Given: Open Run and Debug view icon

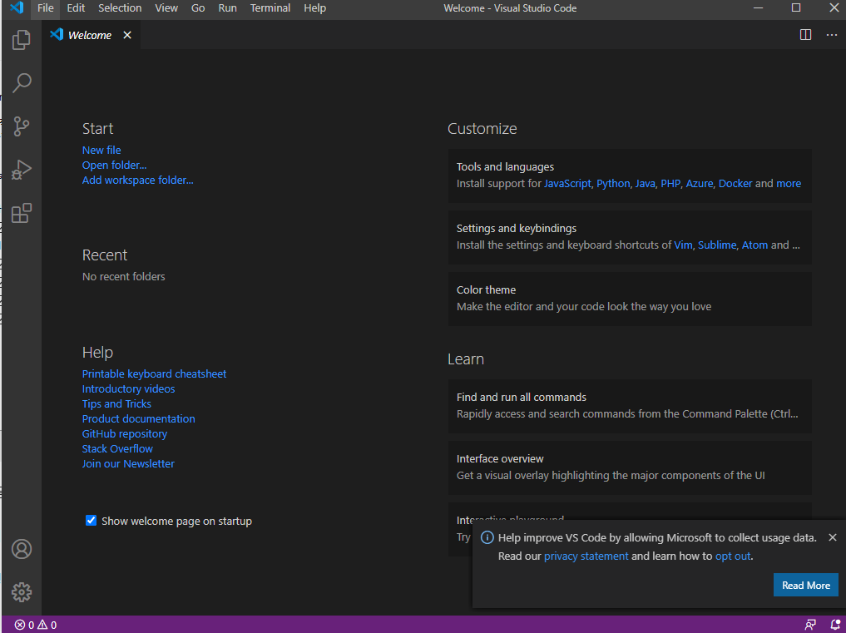Looking at the screenshot, I should tap(22, 170).
